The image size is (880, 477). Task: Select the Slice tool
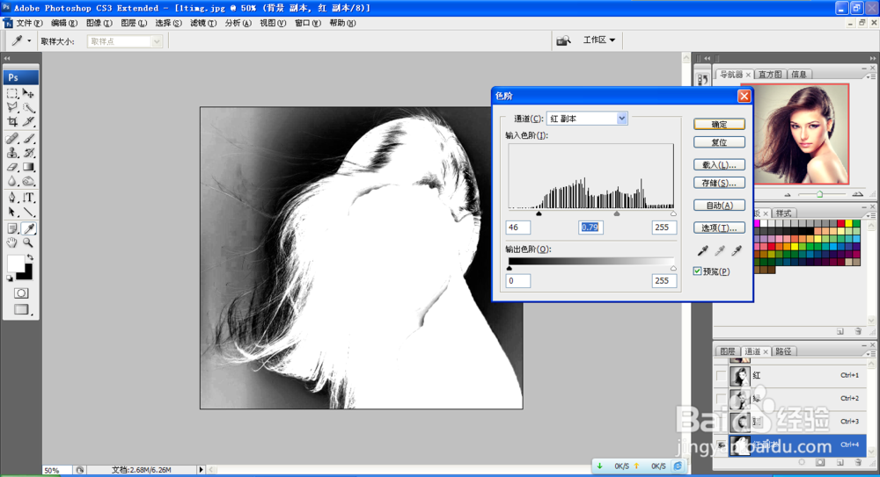tap(29, 121)
